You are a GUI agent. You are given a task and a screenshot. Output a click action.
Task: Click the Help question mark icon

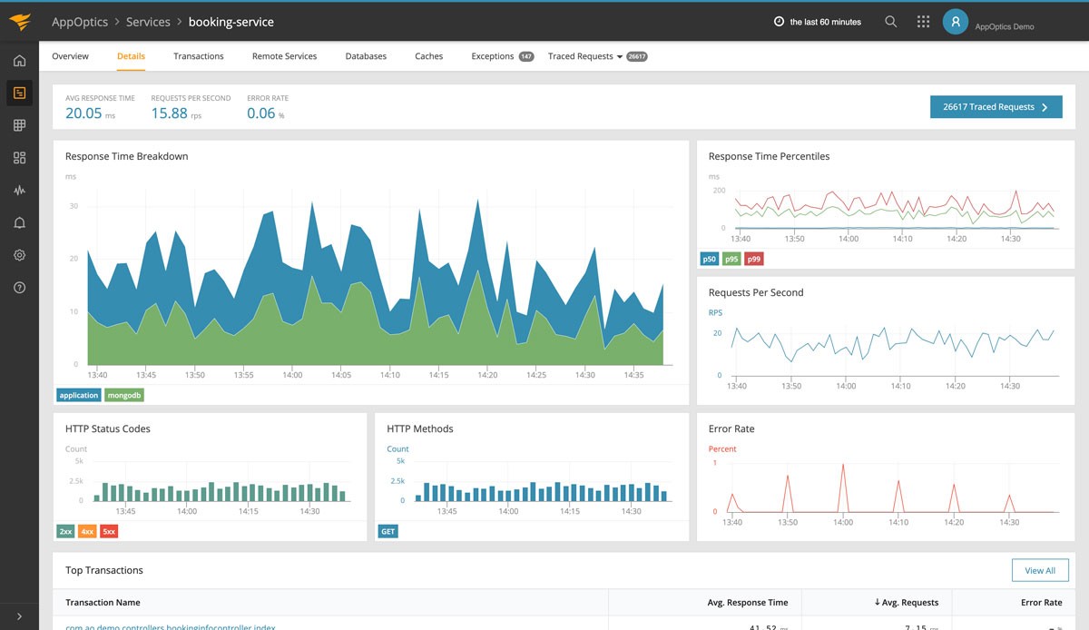click(19, 288)
